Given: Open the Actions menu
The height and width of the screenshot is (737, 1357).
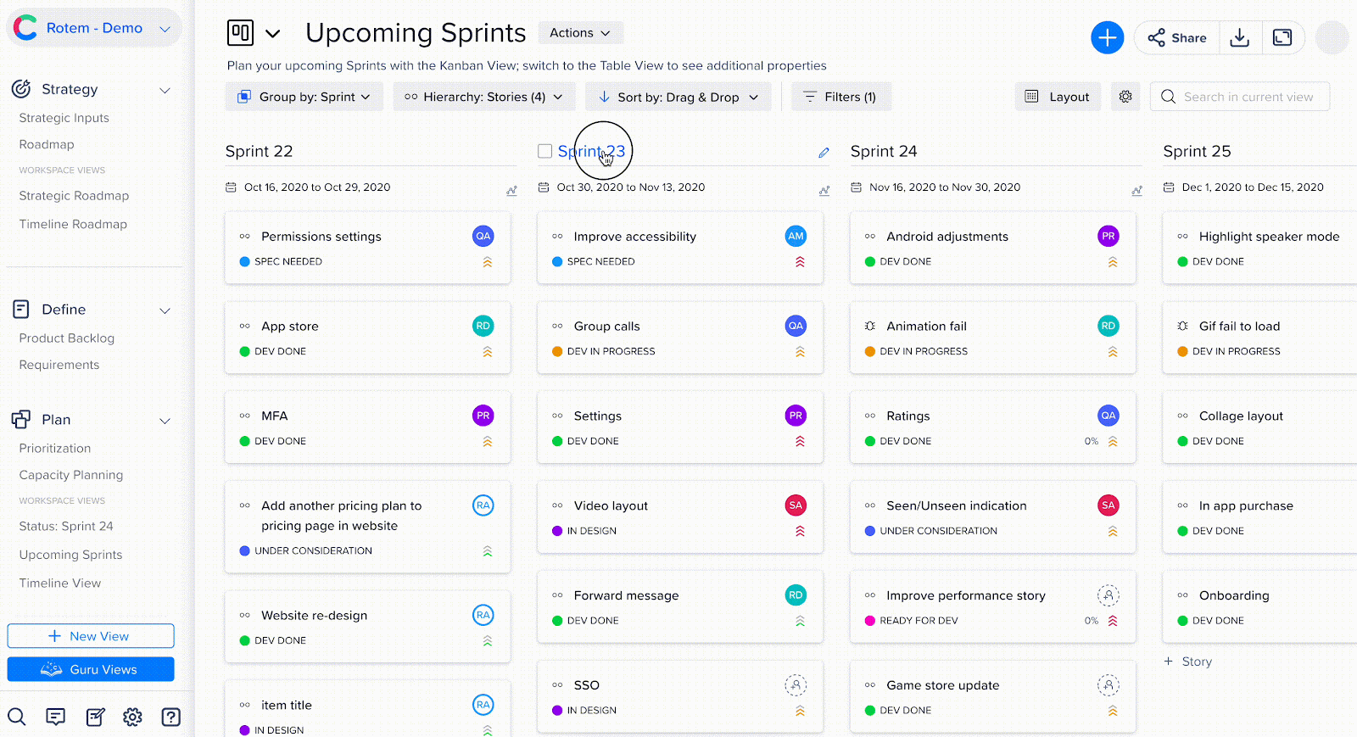Looking at the screenshot, I should [580, 33].
